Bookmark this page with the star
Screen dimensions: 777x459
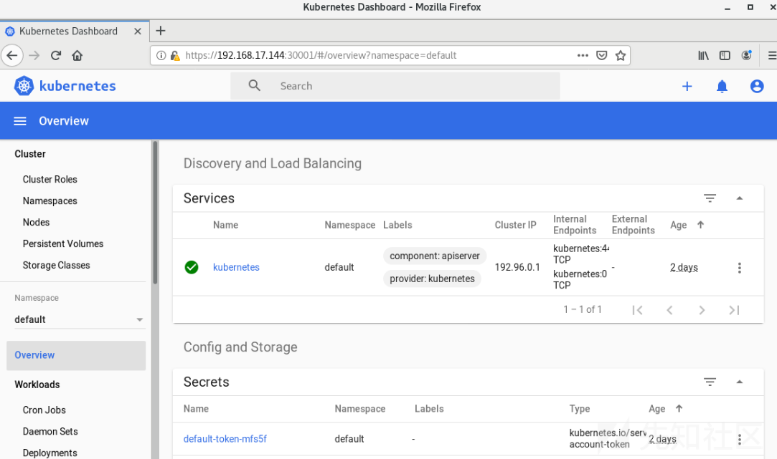pos(621,55)
